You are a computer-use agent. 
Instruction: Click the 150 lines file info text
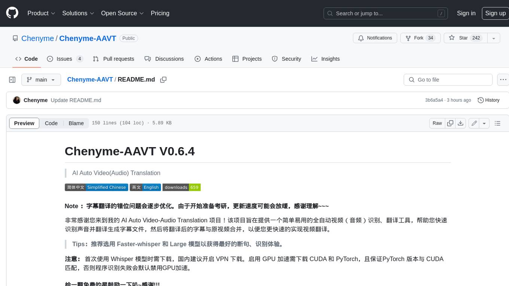[x=131, y=123]
